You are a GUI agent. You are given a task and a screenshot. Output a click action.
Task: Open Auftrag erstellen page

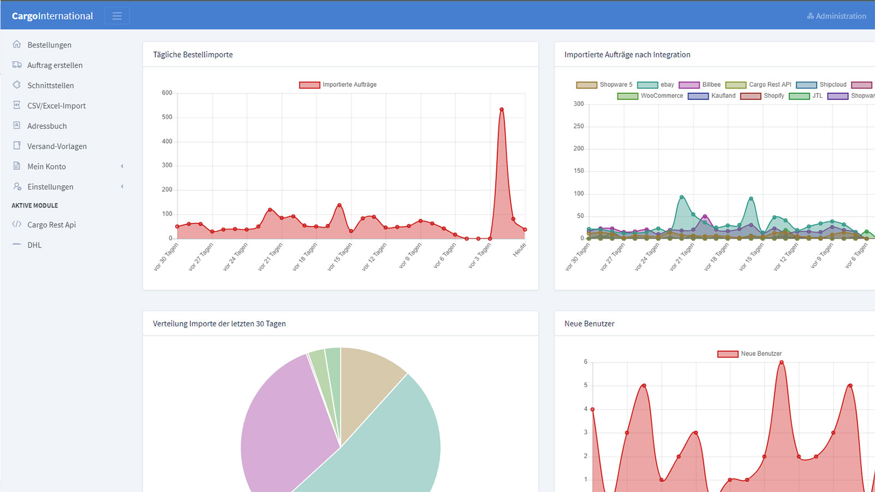[55, 65]
